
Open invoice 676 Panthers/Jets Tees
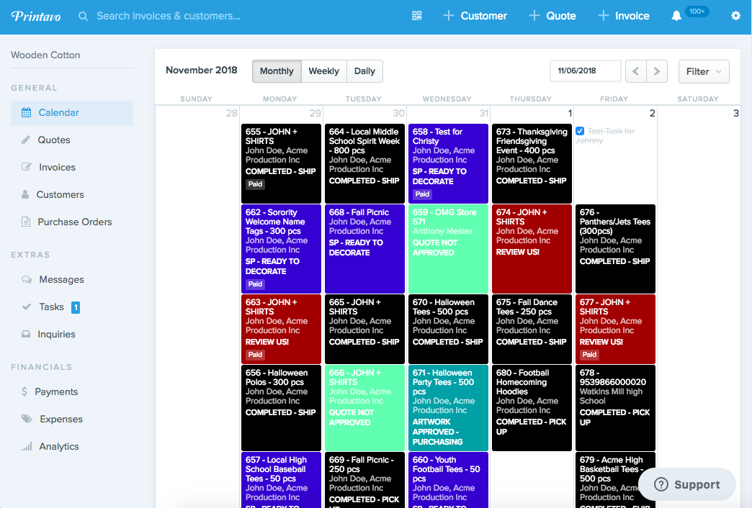pyautogui.click(x=615, y=249)
